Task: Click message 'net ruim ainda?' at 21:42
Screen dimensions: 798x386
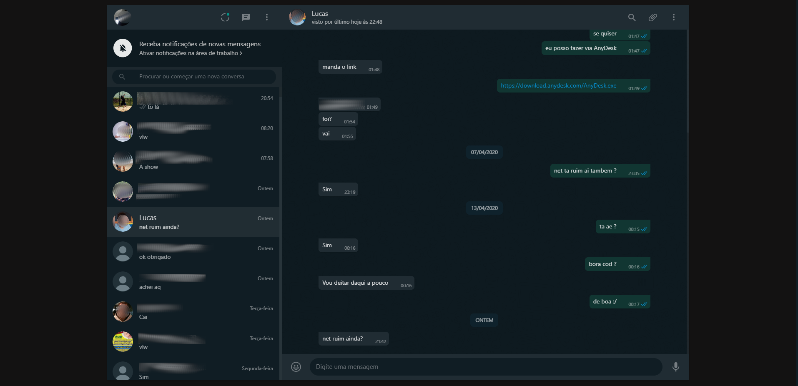Action: click(354, 339)
